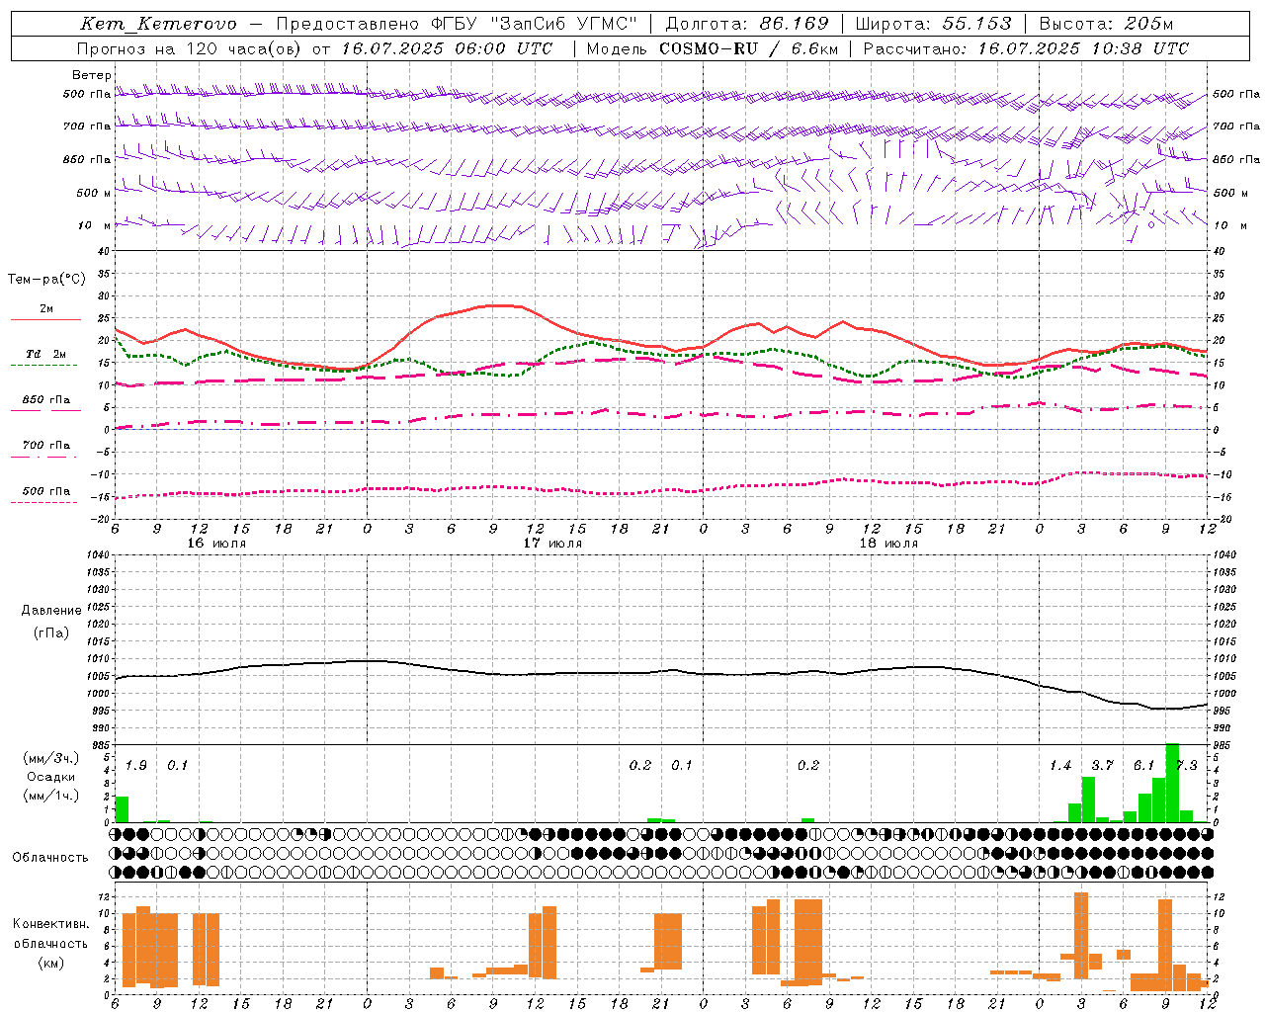This screenshot has height=1012, width=1265.
Task: Select the elevation text Высота: 205м
Action: click(x=1106, y=24)
